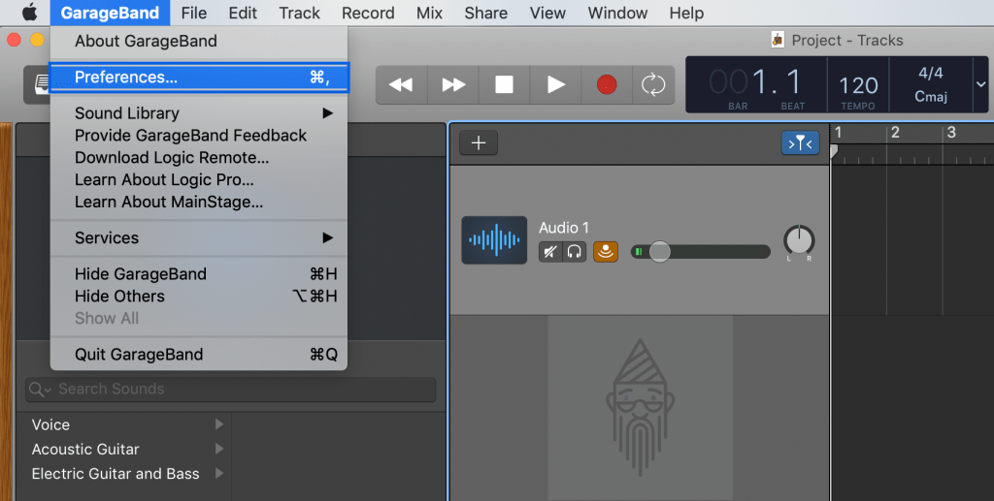Choose Hide Others
Image resolution: width=994 pixels, height=501 pixels.
coord(199,297)
